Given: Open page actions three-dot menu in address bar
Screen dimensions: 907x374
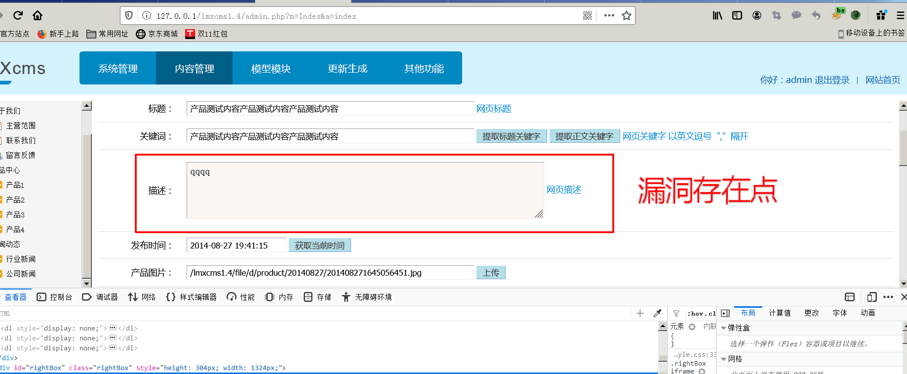Looking at the screenshot, I should point(609,16).
